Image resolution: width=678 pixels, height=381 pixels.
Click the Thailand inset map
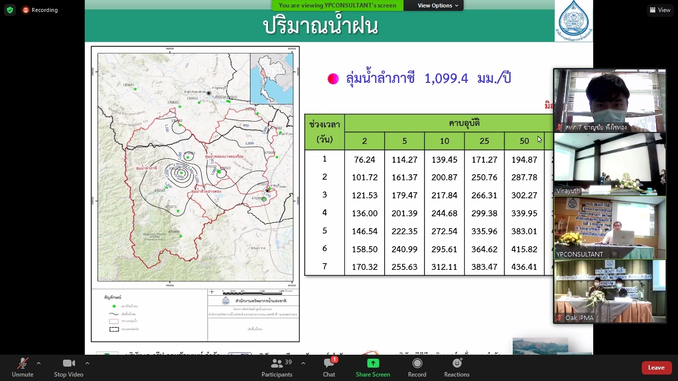(x=271, y=79)
